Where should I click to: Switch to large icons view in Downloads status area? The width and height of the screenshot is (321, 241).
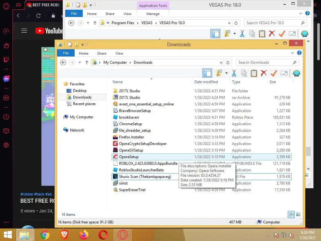point(298,214)
